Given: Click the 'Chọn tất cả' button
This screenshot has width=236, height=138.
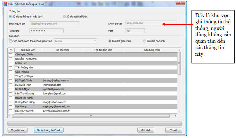Looking at the screenshot, I should click(x=17, y=130).
